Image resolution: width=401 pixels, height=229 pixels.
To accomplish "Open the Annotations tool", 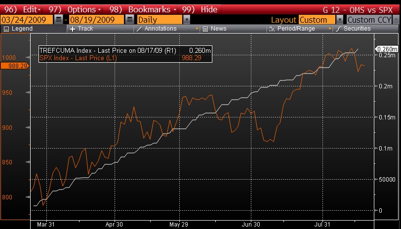I will tap(163, 29).
